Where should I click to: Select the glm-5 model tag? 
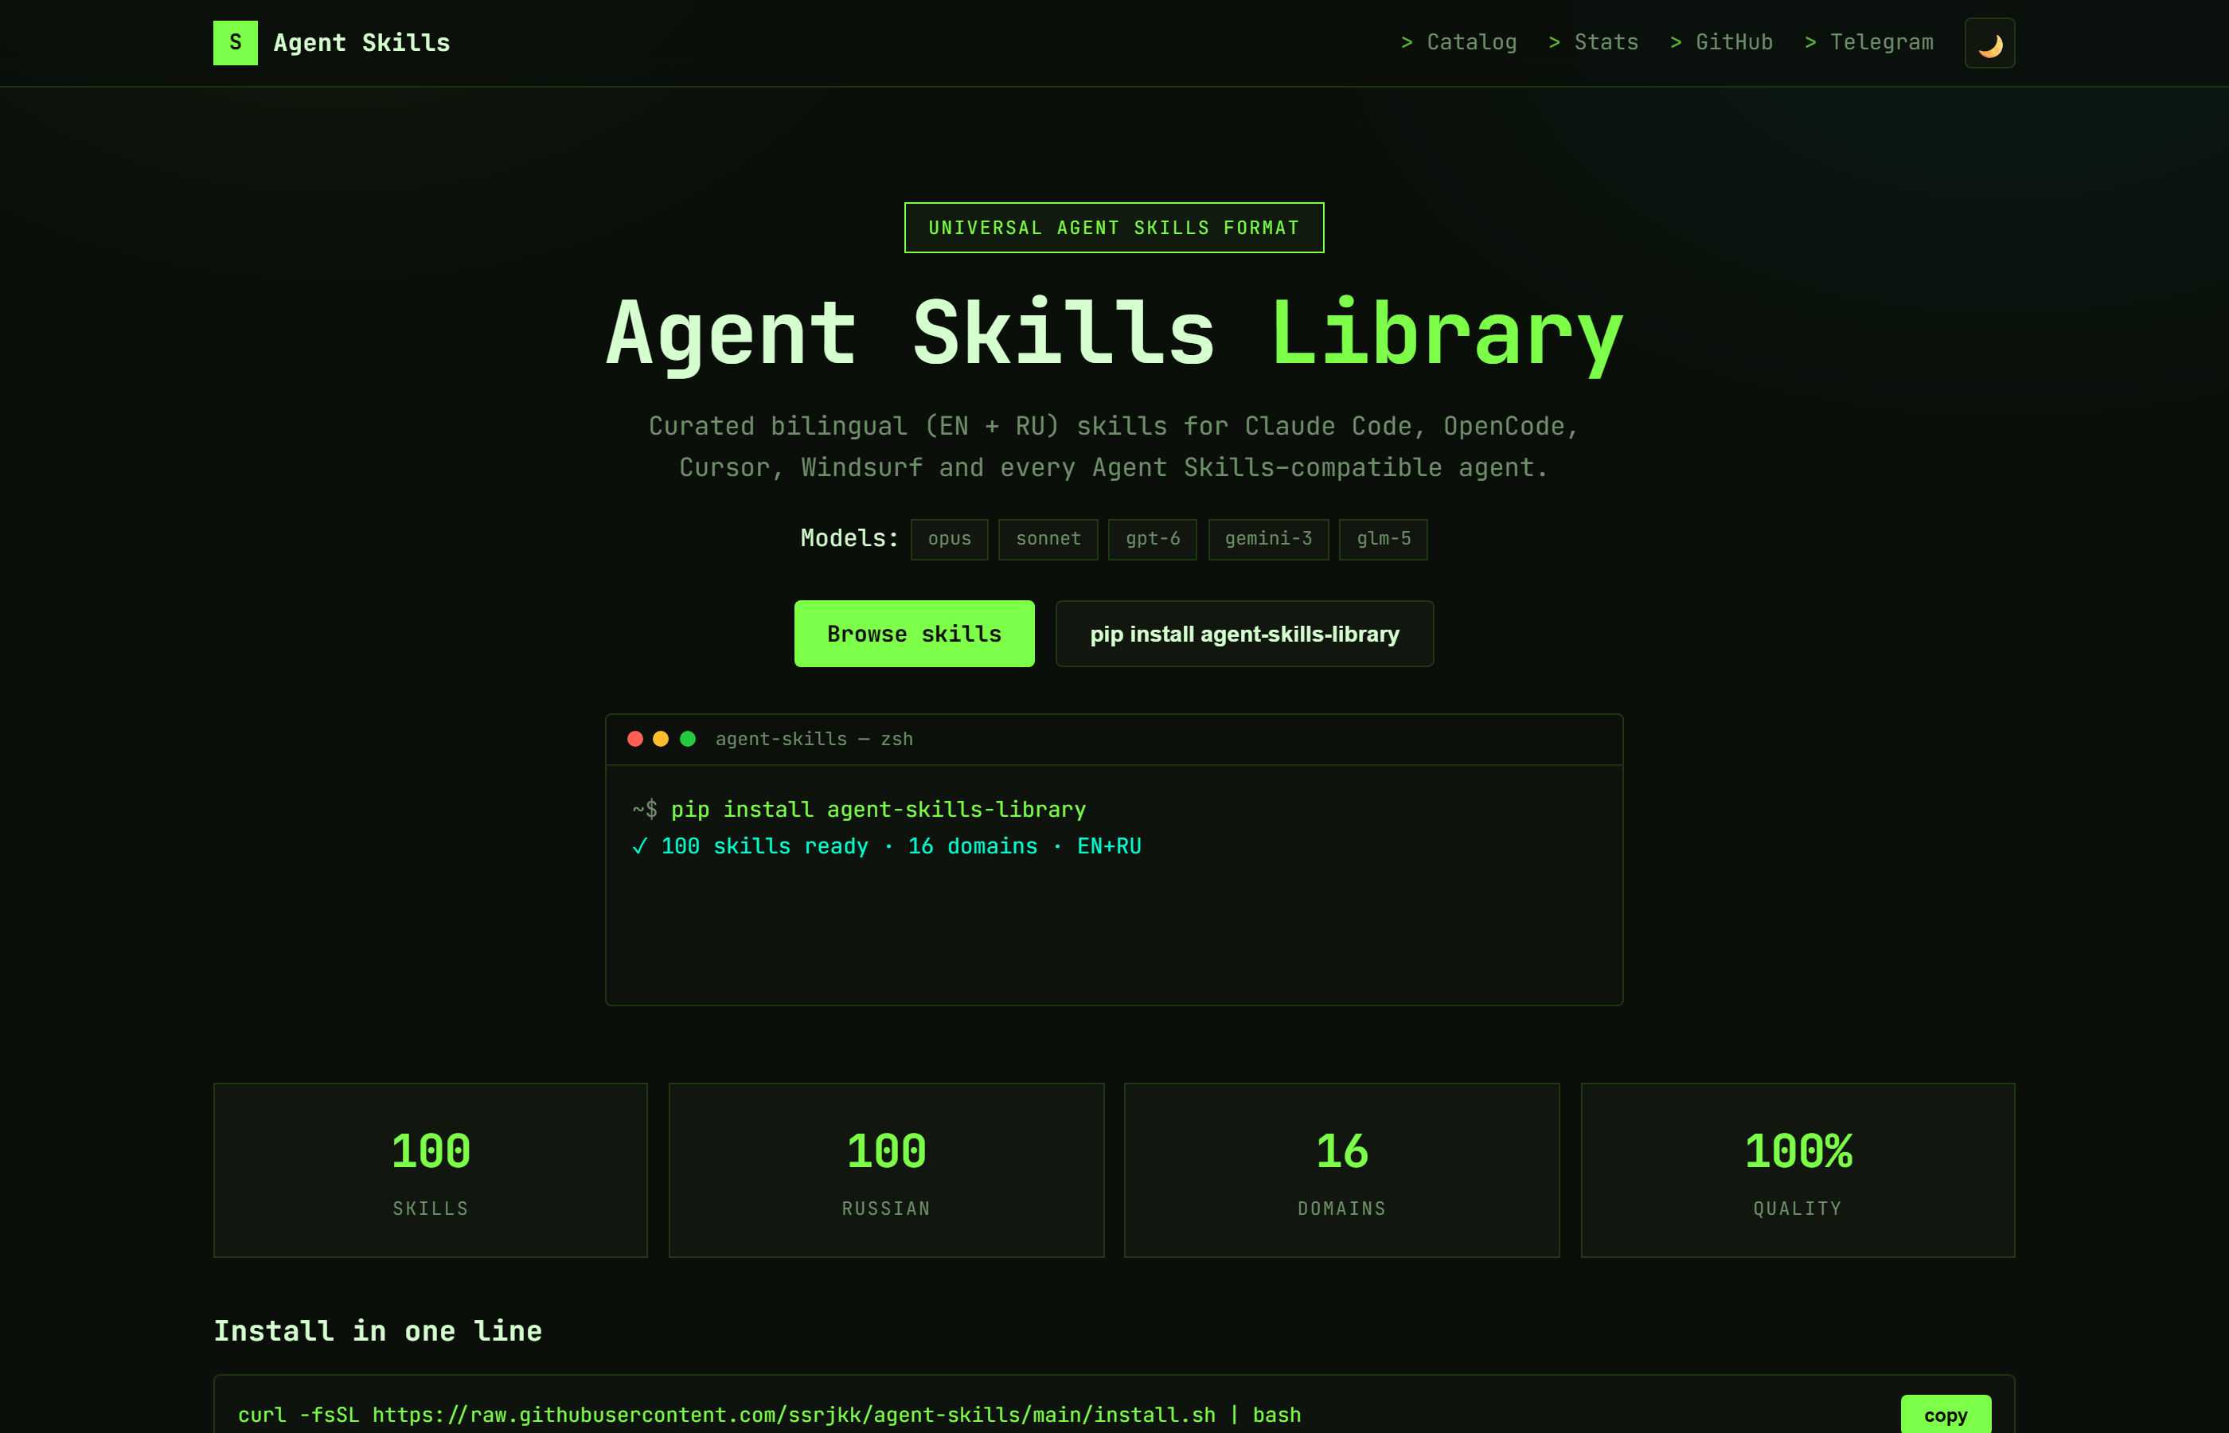(x=1383, y=539)
